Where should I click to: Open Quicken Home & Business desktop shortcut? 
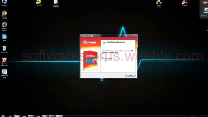[x=4, y=62]
